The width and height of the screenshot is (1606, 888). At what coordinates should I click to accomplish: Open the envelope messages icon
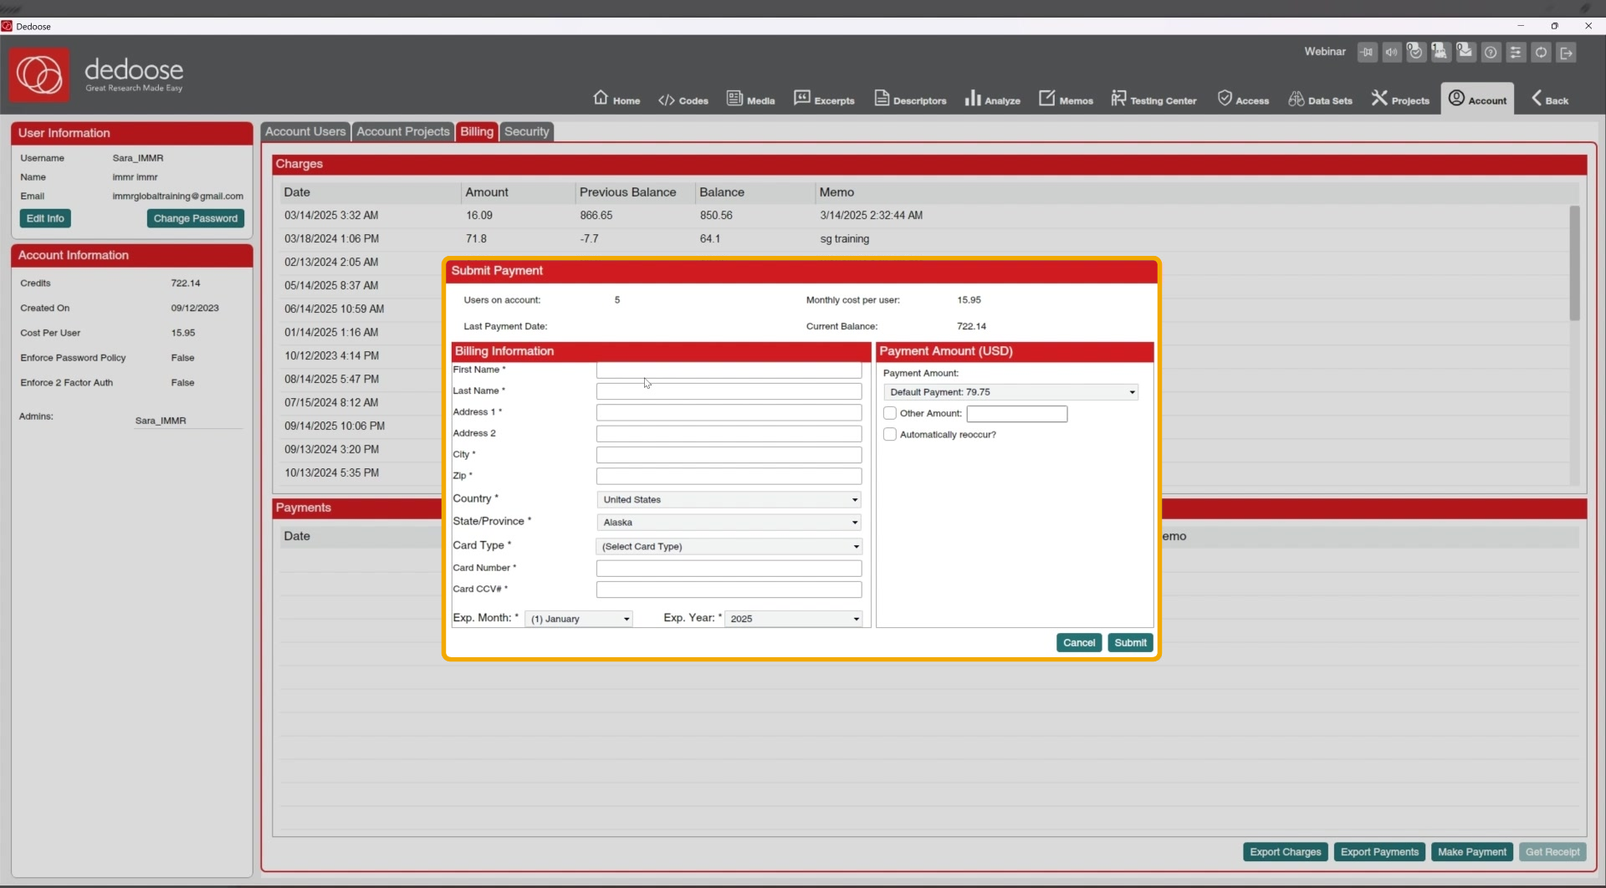tap(1465, 52)
